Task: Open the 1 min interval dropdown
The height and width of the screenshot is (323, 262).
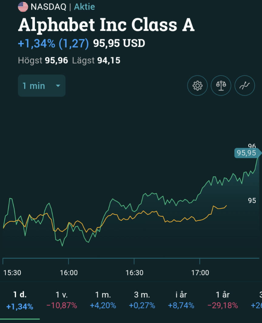Action: pos(42,86)
